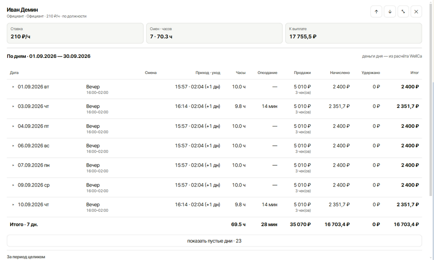The width and height of the screenshot is (434, 260).
Task: Go to previous employee with up arrow
Action: 376,11
